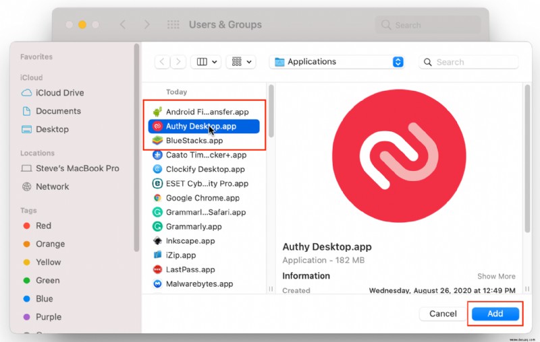Select the file name "Authy Desktop.app" in list
540x342 pixels.
[201, 127]
